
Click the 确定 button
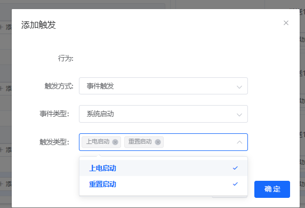coord(272,189)
